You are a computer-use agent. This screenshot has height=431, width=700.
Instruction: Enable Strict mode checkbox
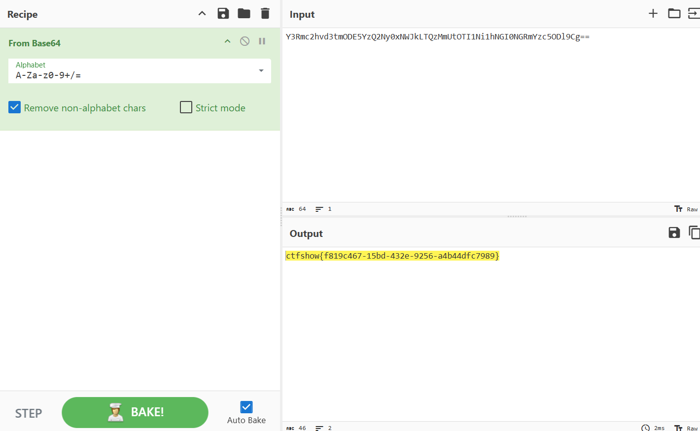pos(186,107)
